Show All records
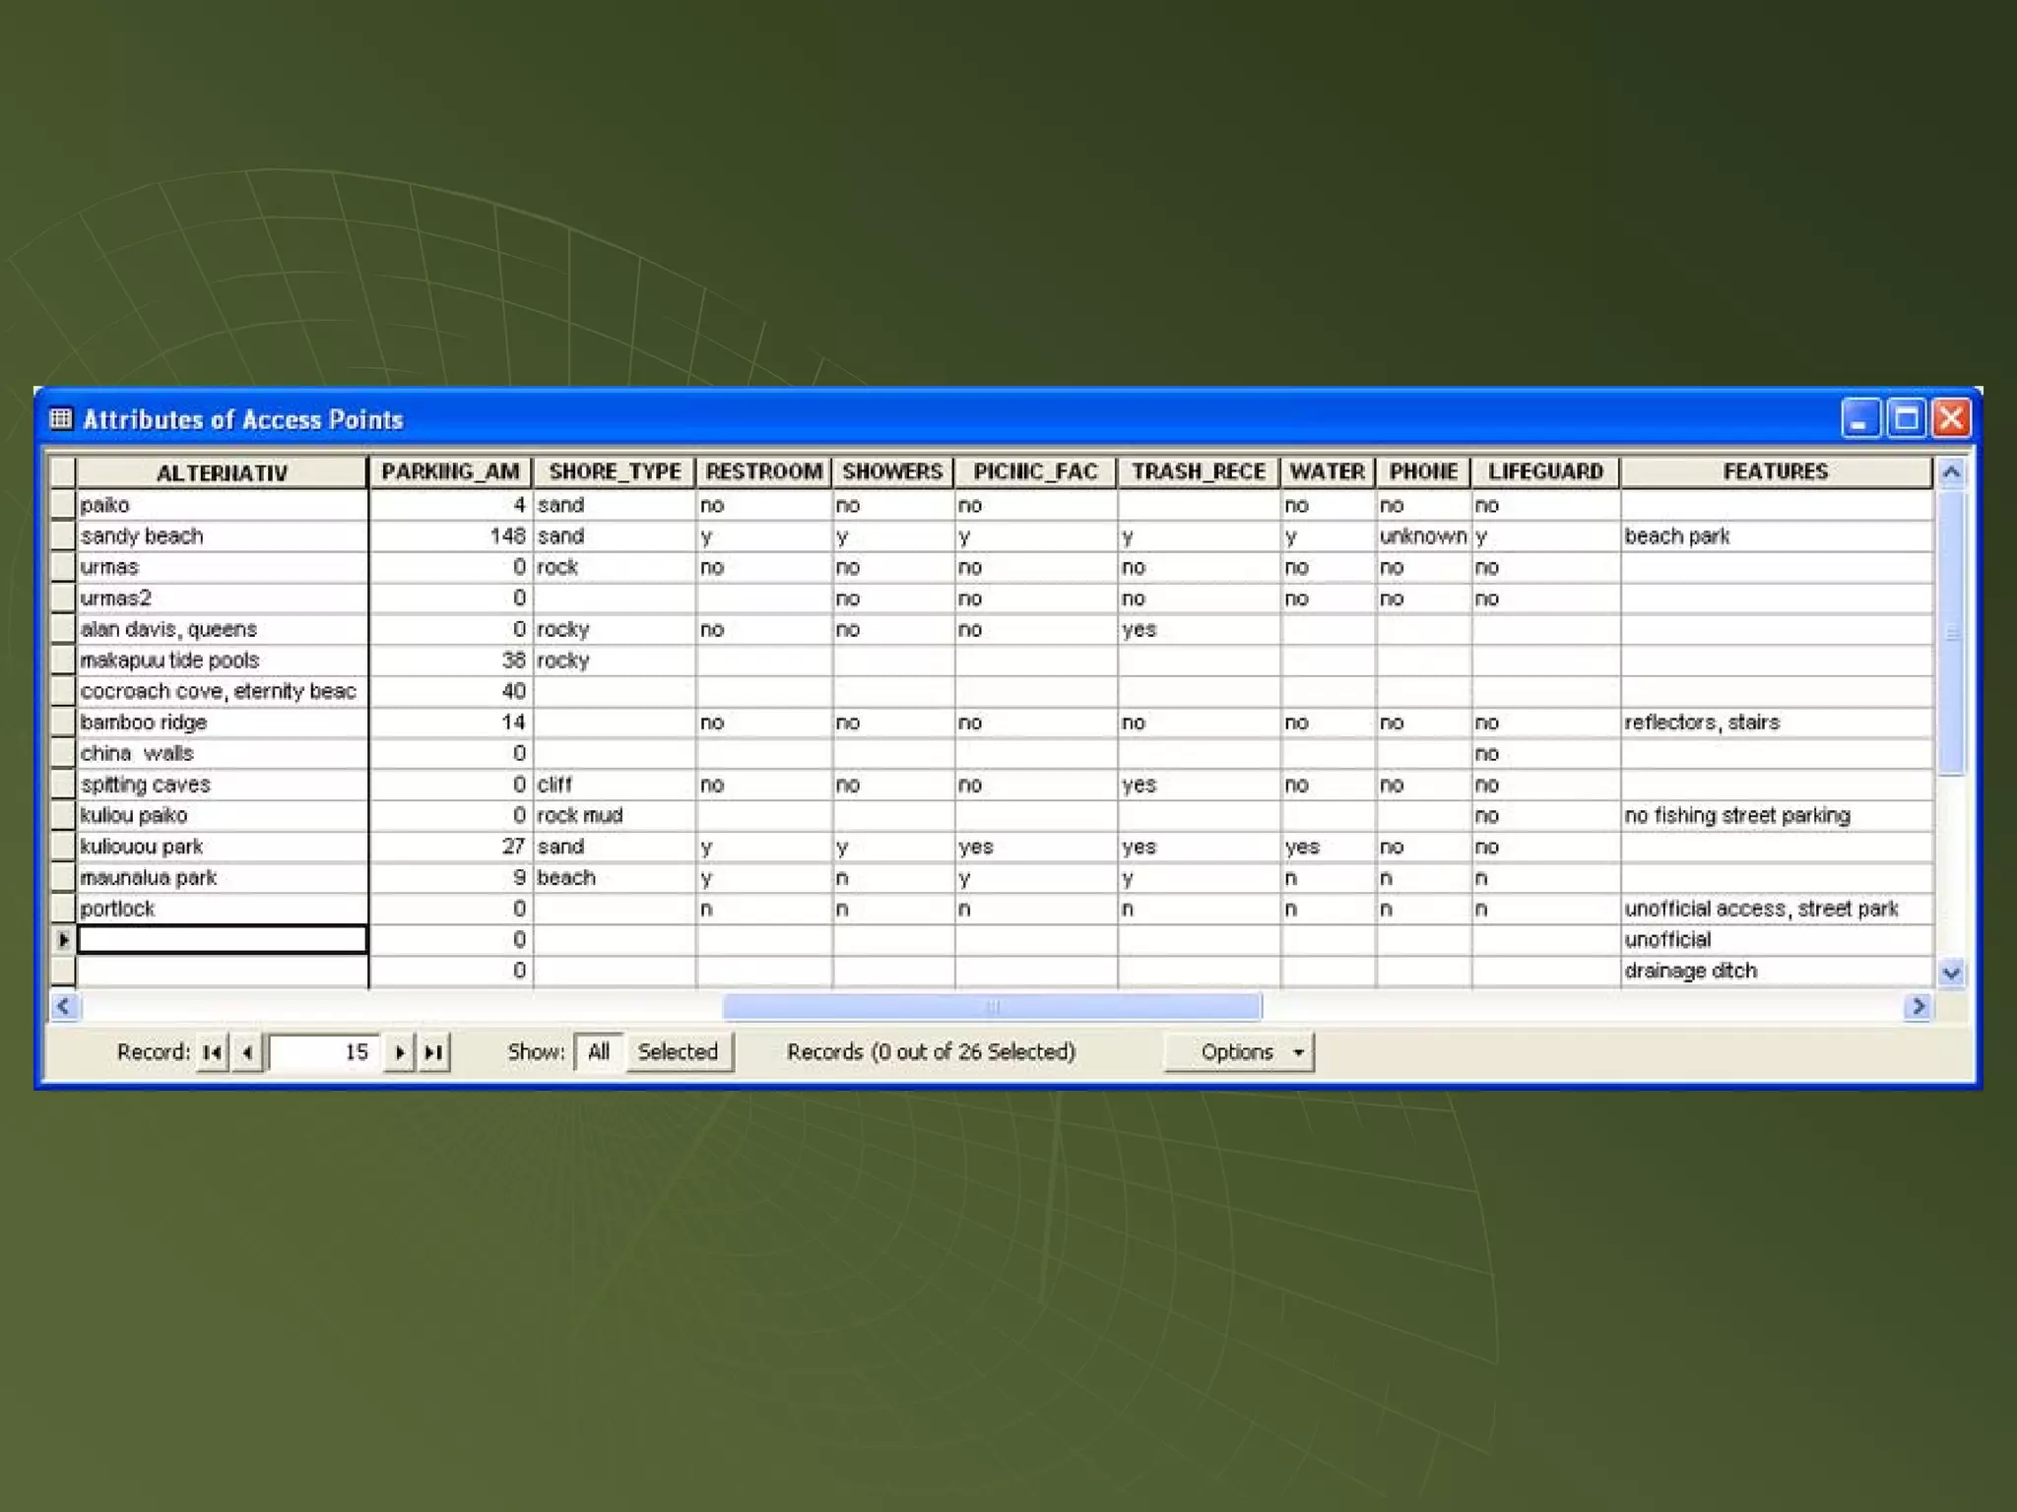Screen dimensions: 2017x1512 [598, 1052]
